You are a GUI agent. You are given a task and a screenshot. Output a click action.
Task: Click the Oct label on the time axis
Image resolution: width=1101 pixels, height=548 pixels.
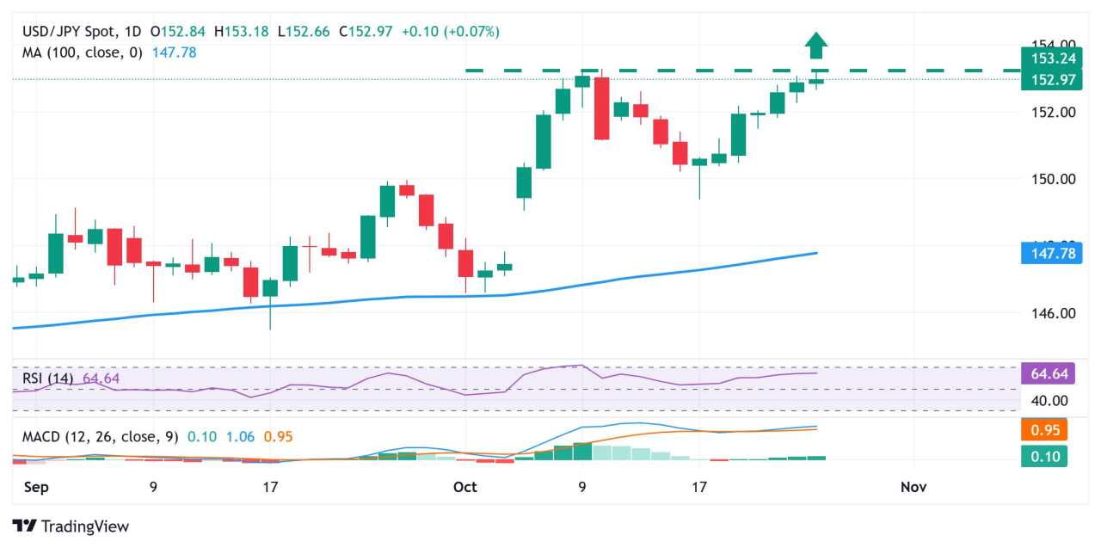(x=464, y=487)
